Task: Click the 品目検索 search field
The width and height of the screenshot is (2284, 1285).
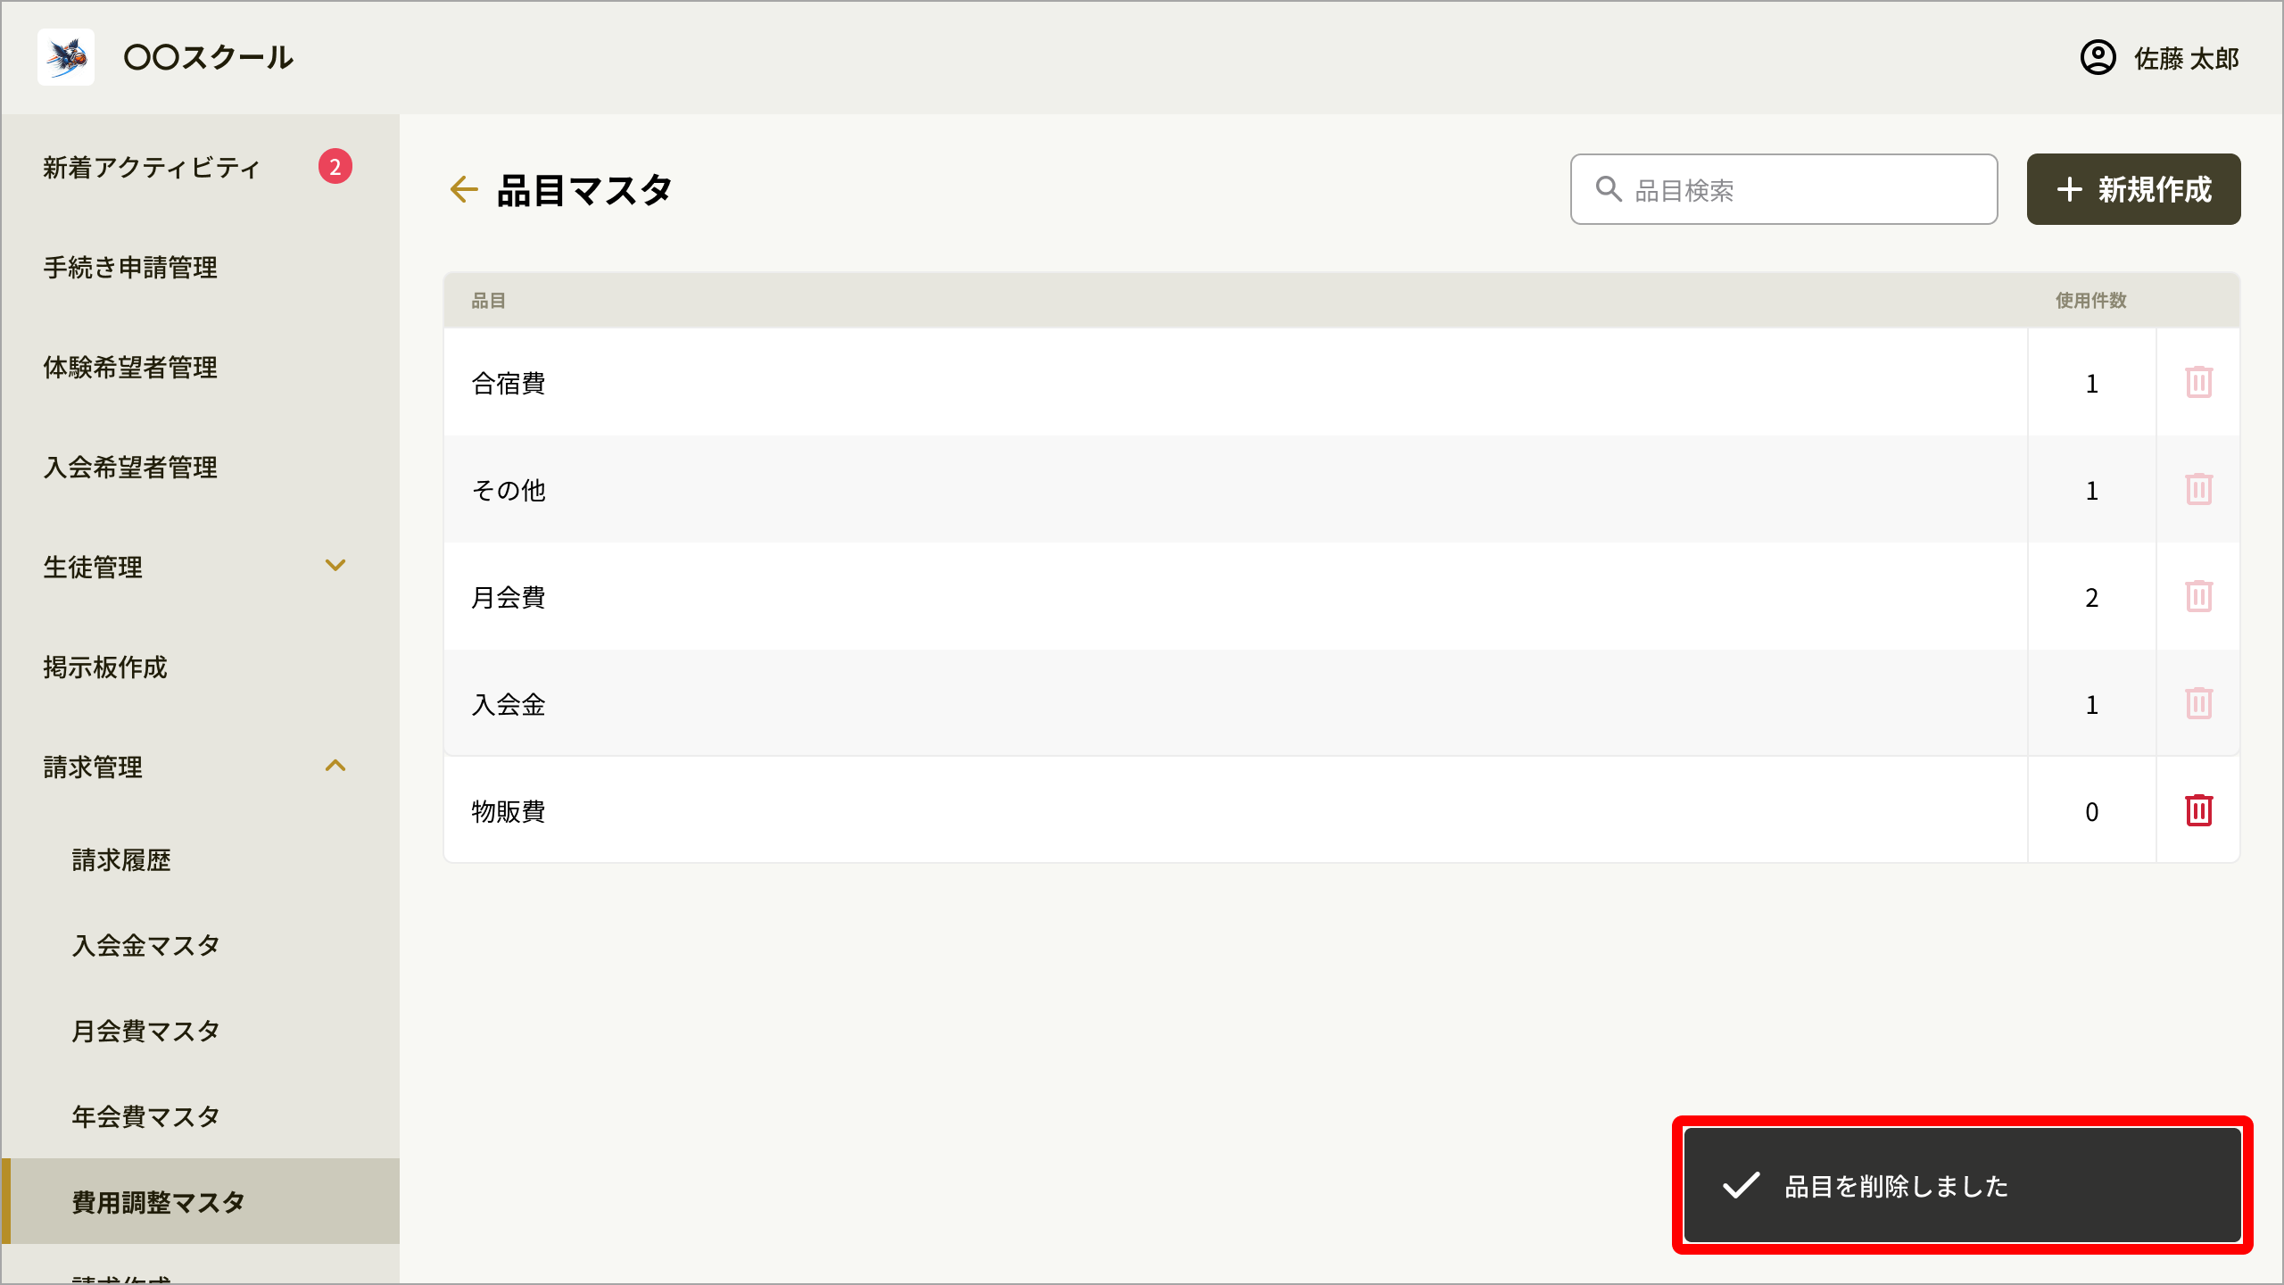Action: [x=1783, y=189]
